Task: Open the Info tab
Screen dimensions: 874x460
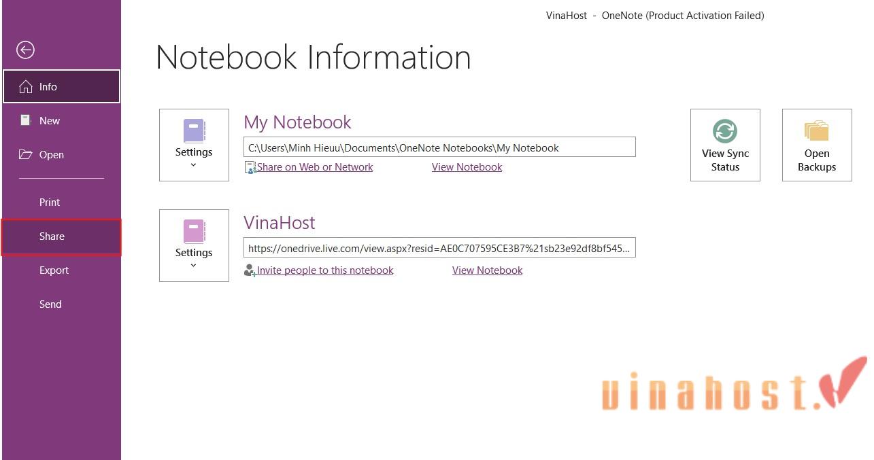Action: click(61, 87)
